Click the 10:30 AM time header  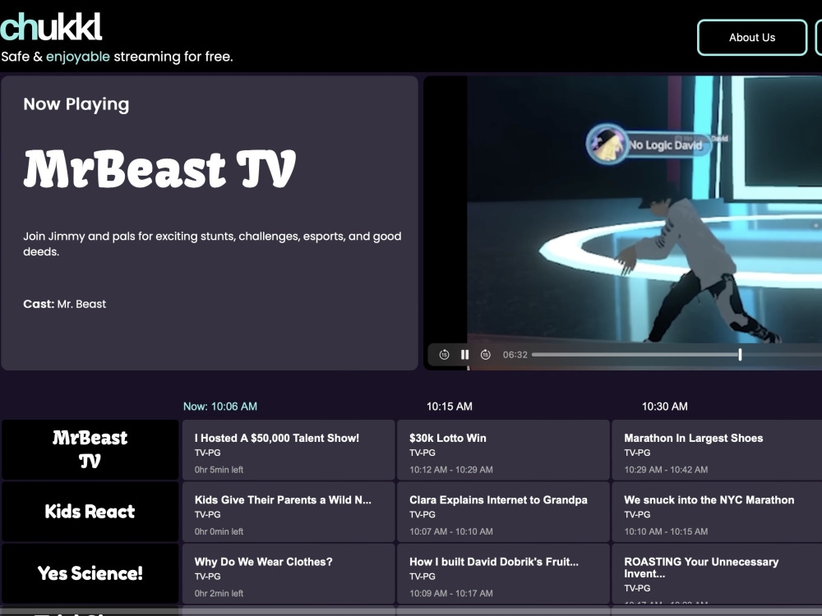click(665, 407)
